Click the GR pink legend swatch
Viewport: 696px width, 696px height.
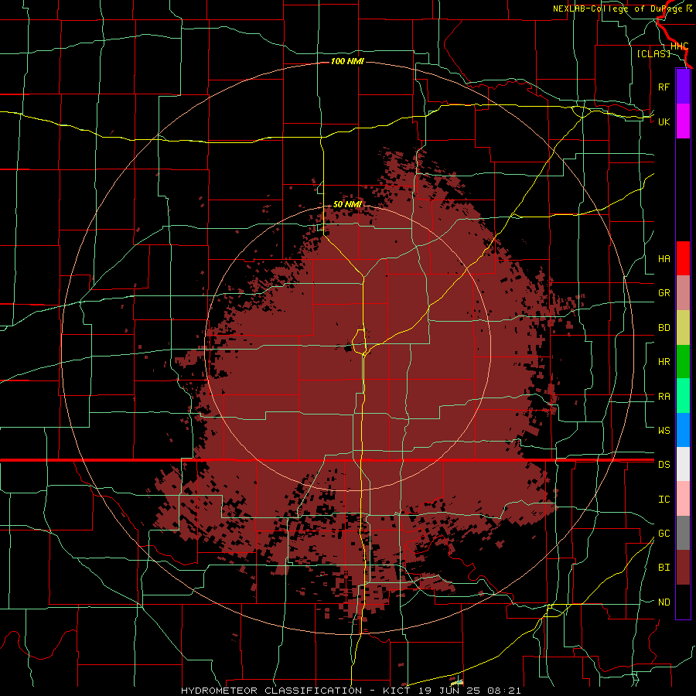(683, 293)
